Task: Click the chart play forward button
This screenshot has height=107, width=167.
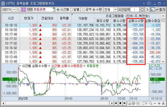Action: 112,103
